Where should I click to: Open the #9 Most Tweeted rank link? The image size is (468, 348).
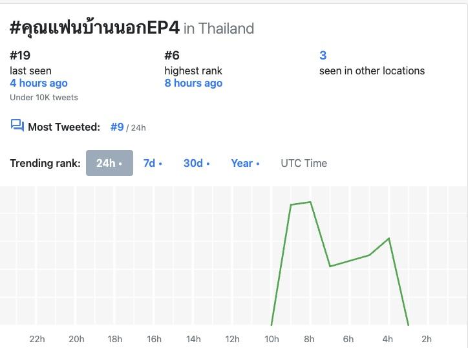point(117,127)
